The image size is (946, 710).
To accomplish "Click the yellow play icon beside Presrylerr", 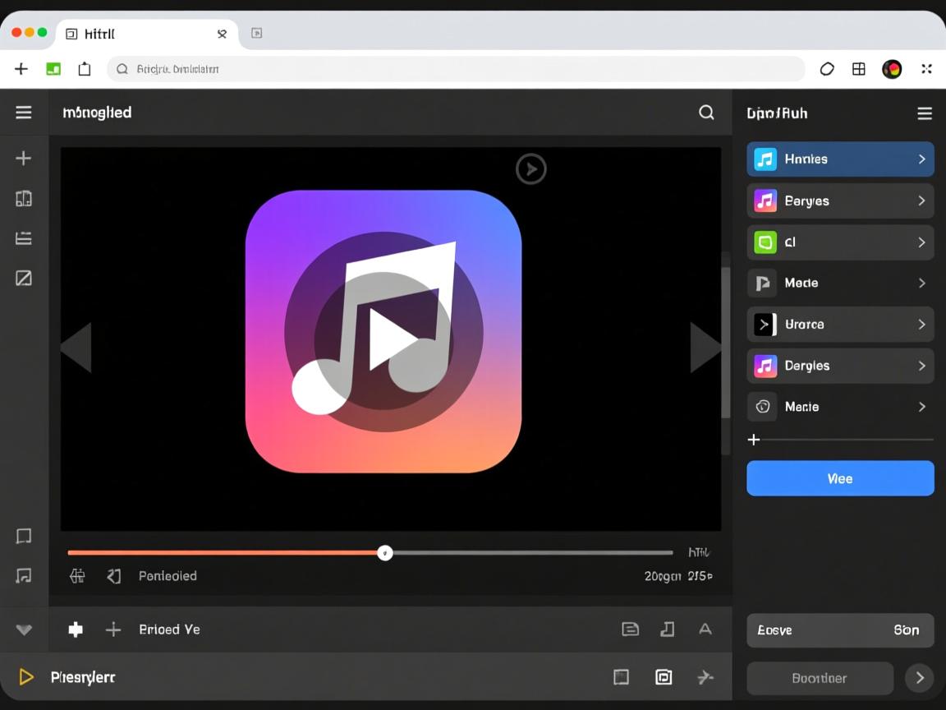I will click(x=26, y=677).
